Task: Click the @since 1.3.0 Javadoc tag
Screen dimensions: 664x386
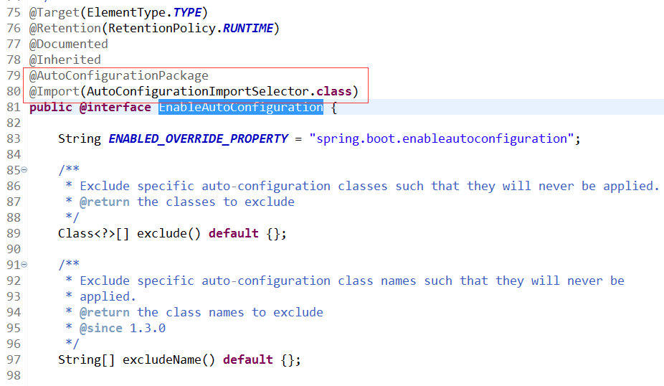Action: 123,329
